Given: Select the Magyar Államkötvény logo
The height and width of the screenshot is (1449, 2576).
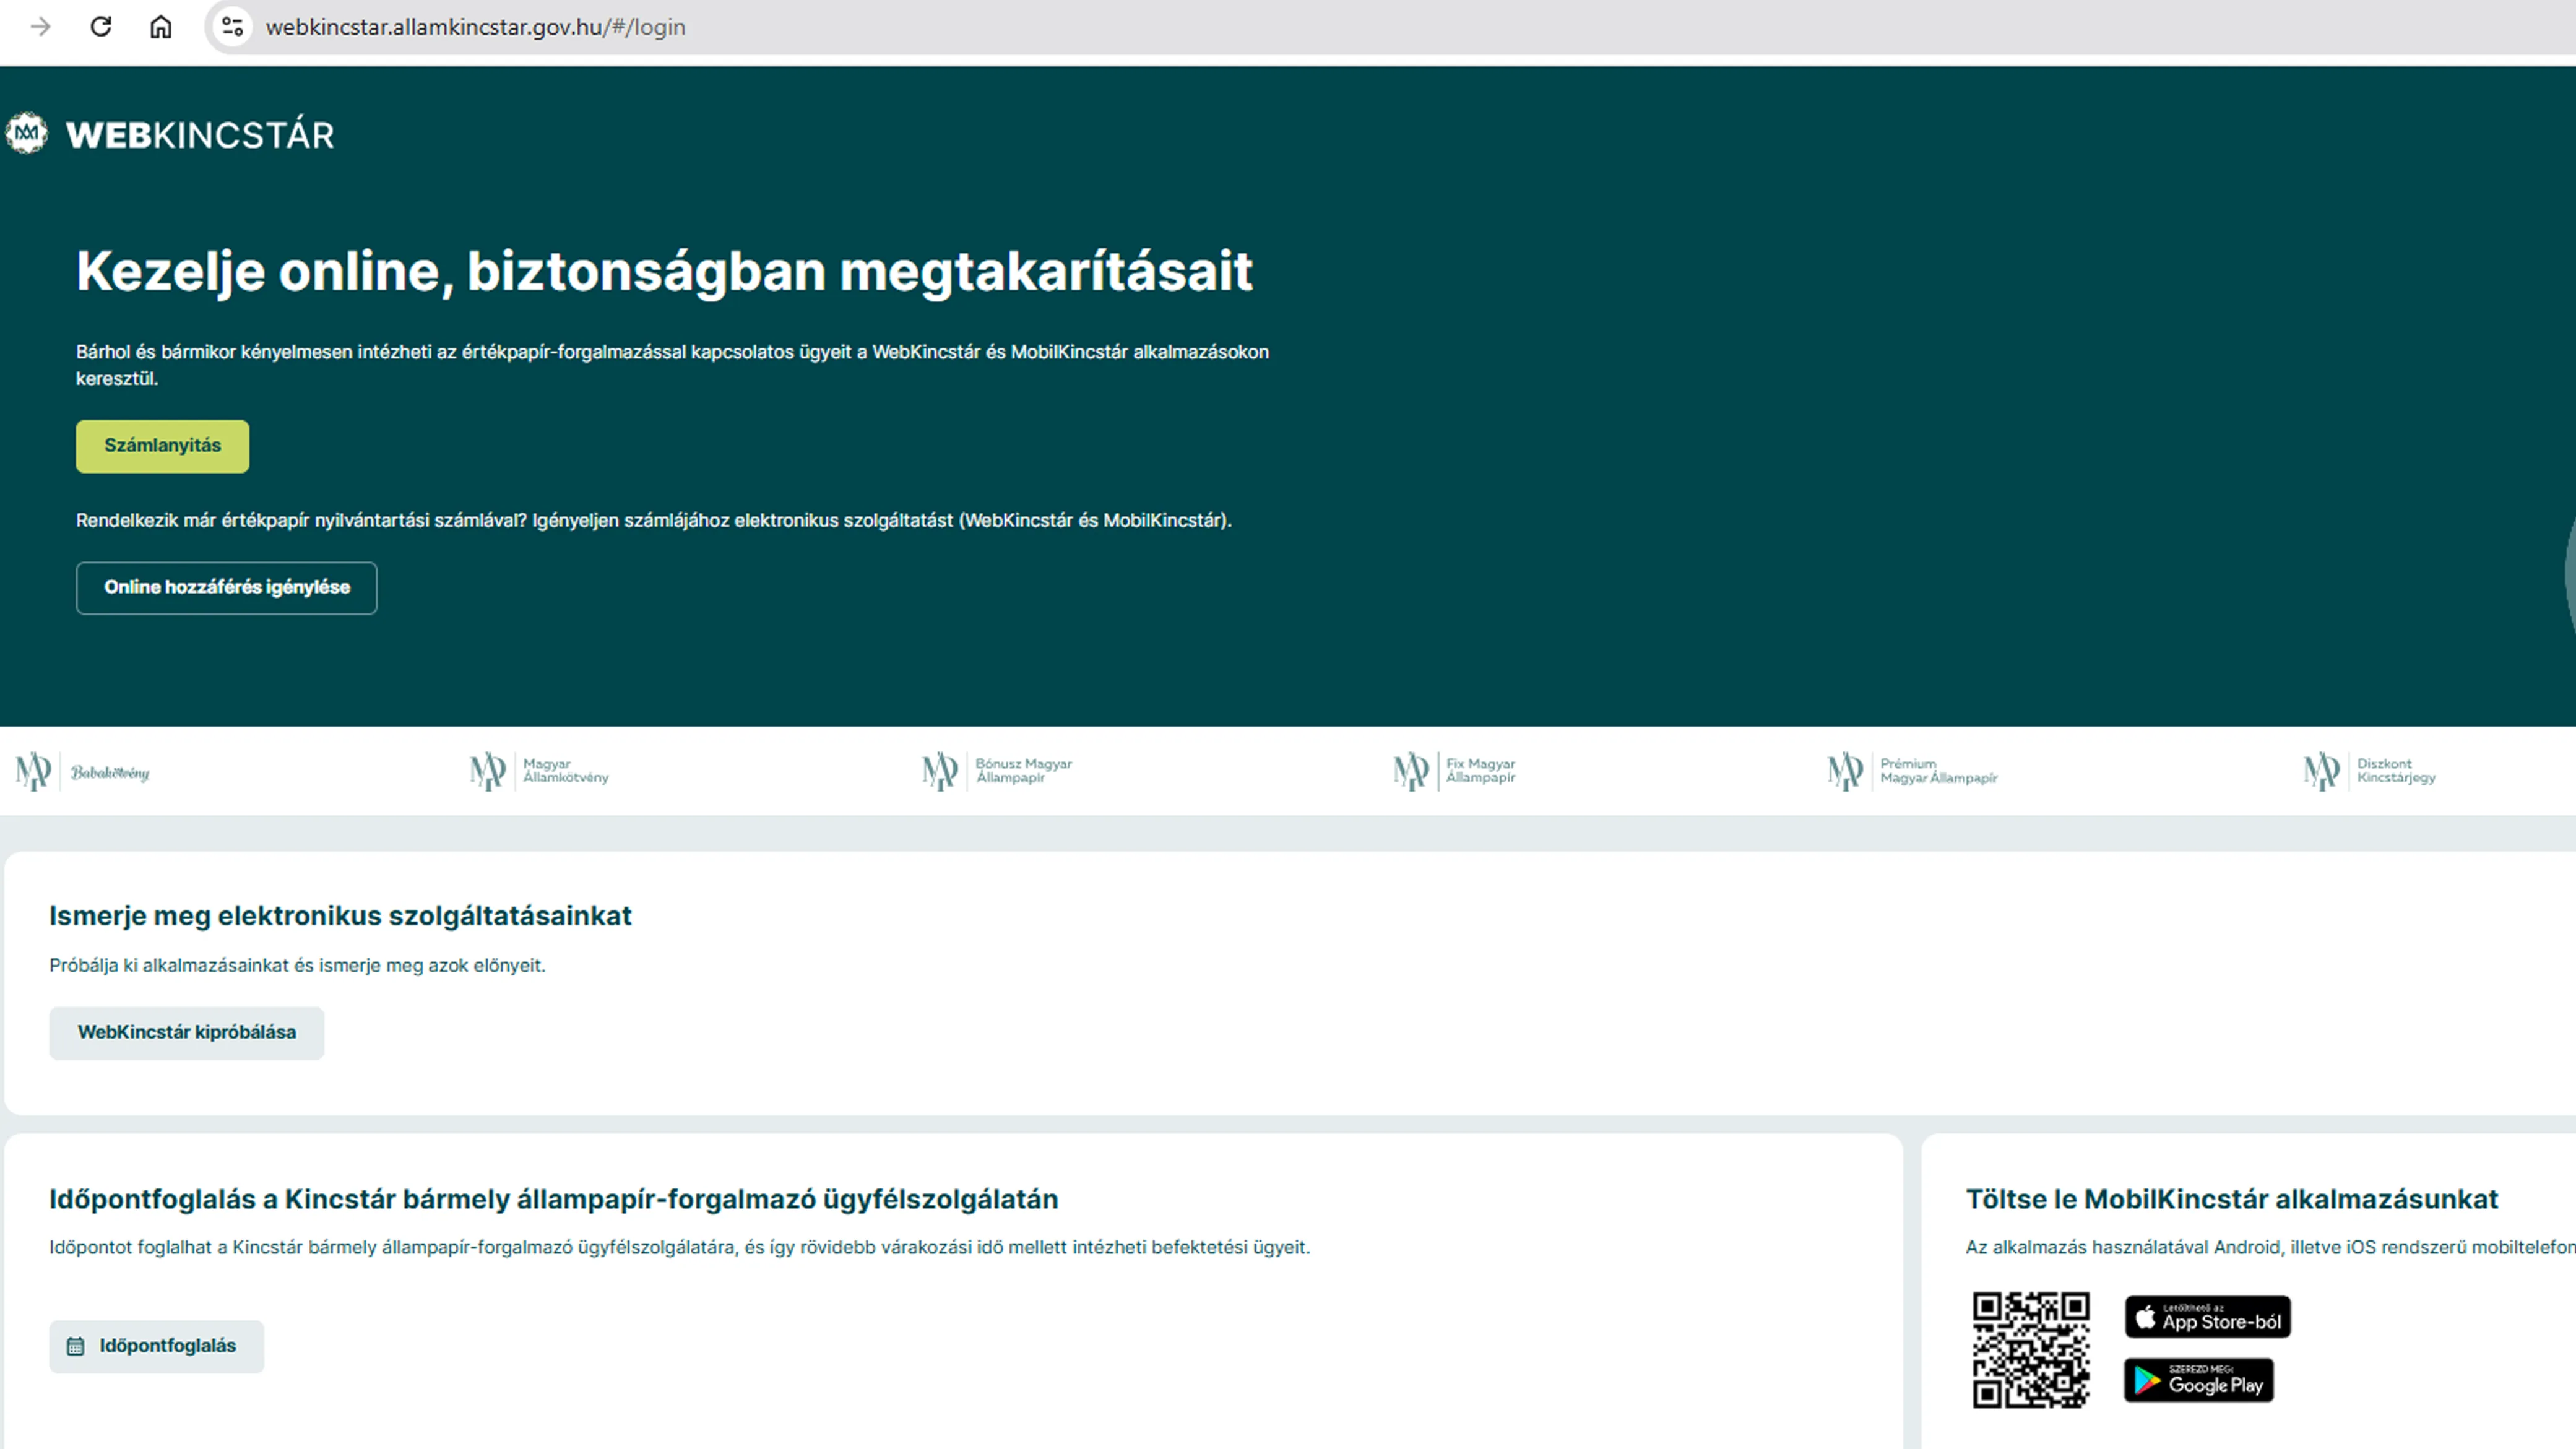Looking at the screenshot, I should pyautogui.click(x=539, y=771).
